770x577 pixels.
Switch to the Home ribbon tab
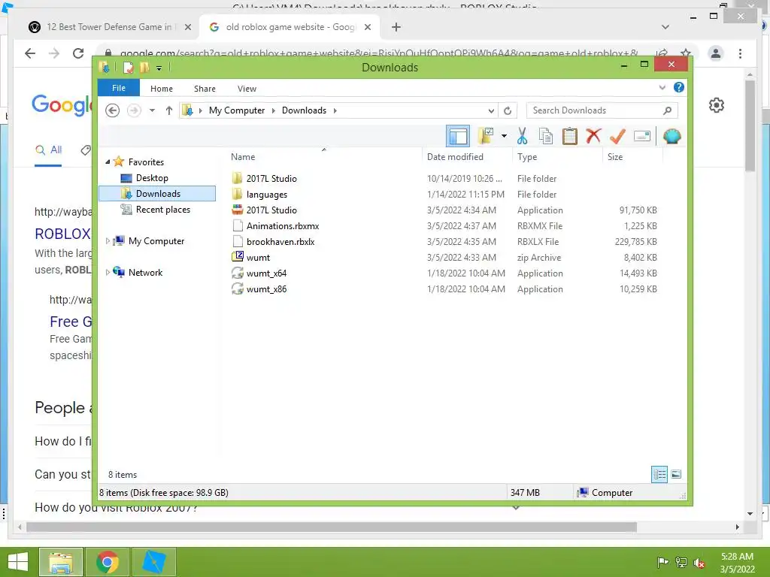(x=162, y=89)
